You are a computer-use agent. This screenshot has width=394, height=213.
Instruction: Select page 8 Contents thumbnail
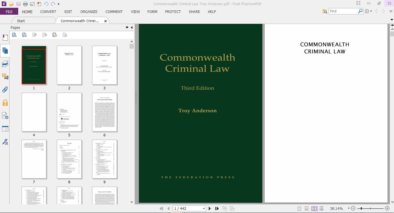tap(69, 159)
